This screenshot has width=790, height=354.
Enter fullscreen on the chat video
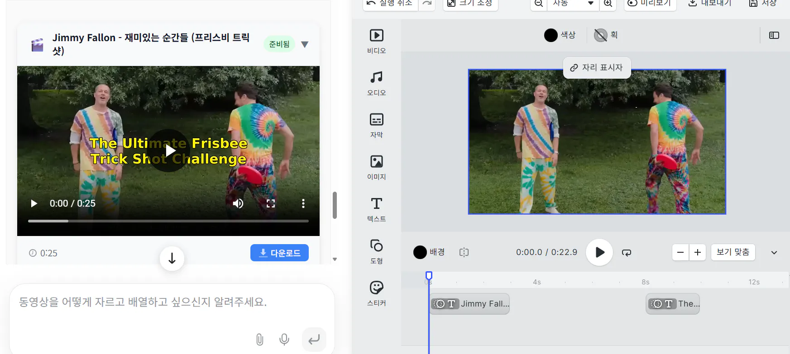click(271, 203)
